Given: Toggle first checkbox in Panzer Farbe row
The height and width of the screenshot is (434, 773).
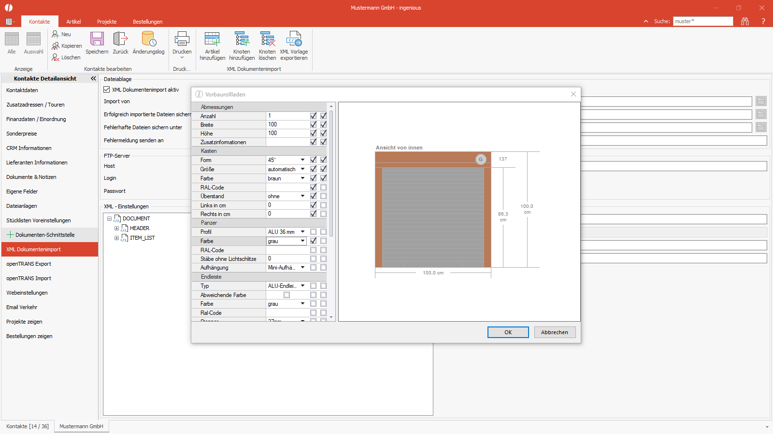Looking at the screenshot, I should pyautogui.click(x=313, y=241).
